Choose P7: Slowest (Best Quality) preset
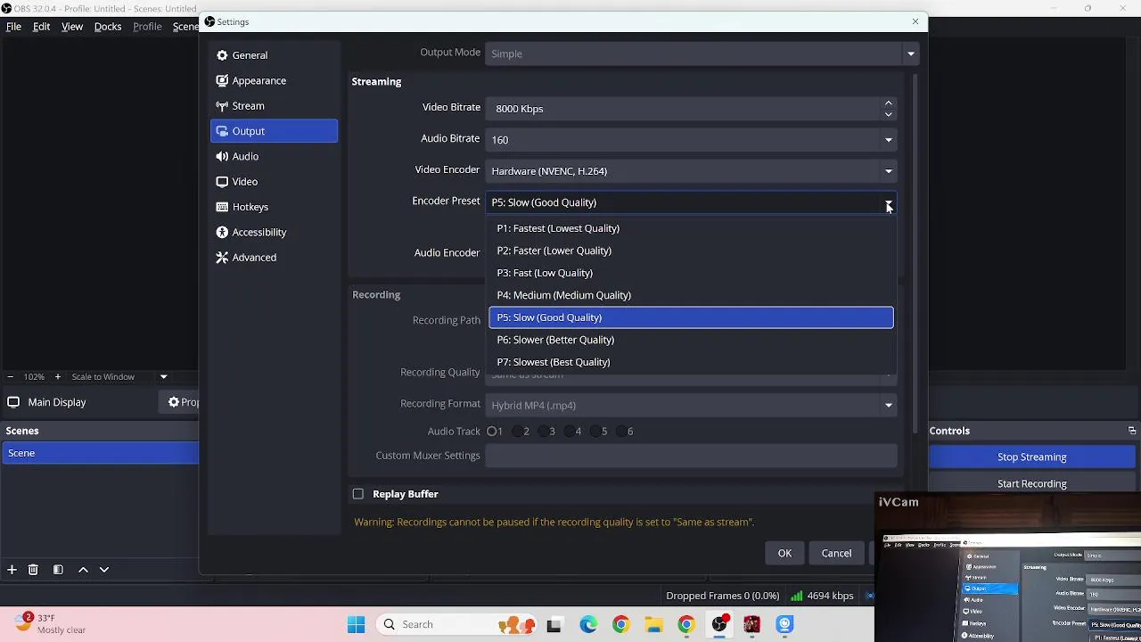This screenshot has width=1141, height=642. [x=691, y=362]
